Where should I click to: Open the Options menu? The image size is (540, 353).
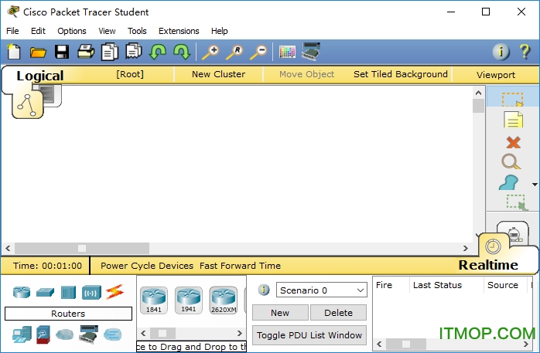pos(72,31)
